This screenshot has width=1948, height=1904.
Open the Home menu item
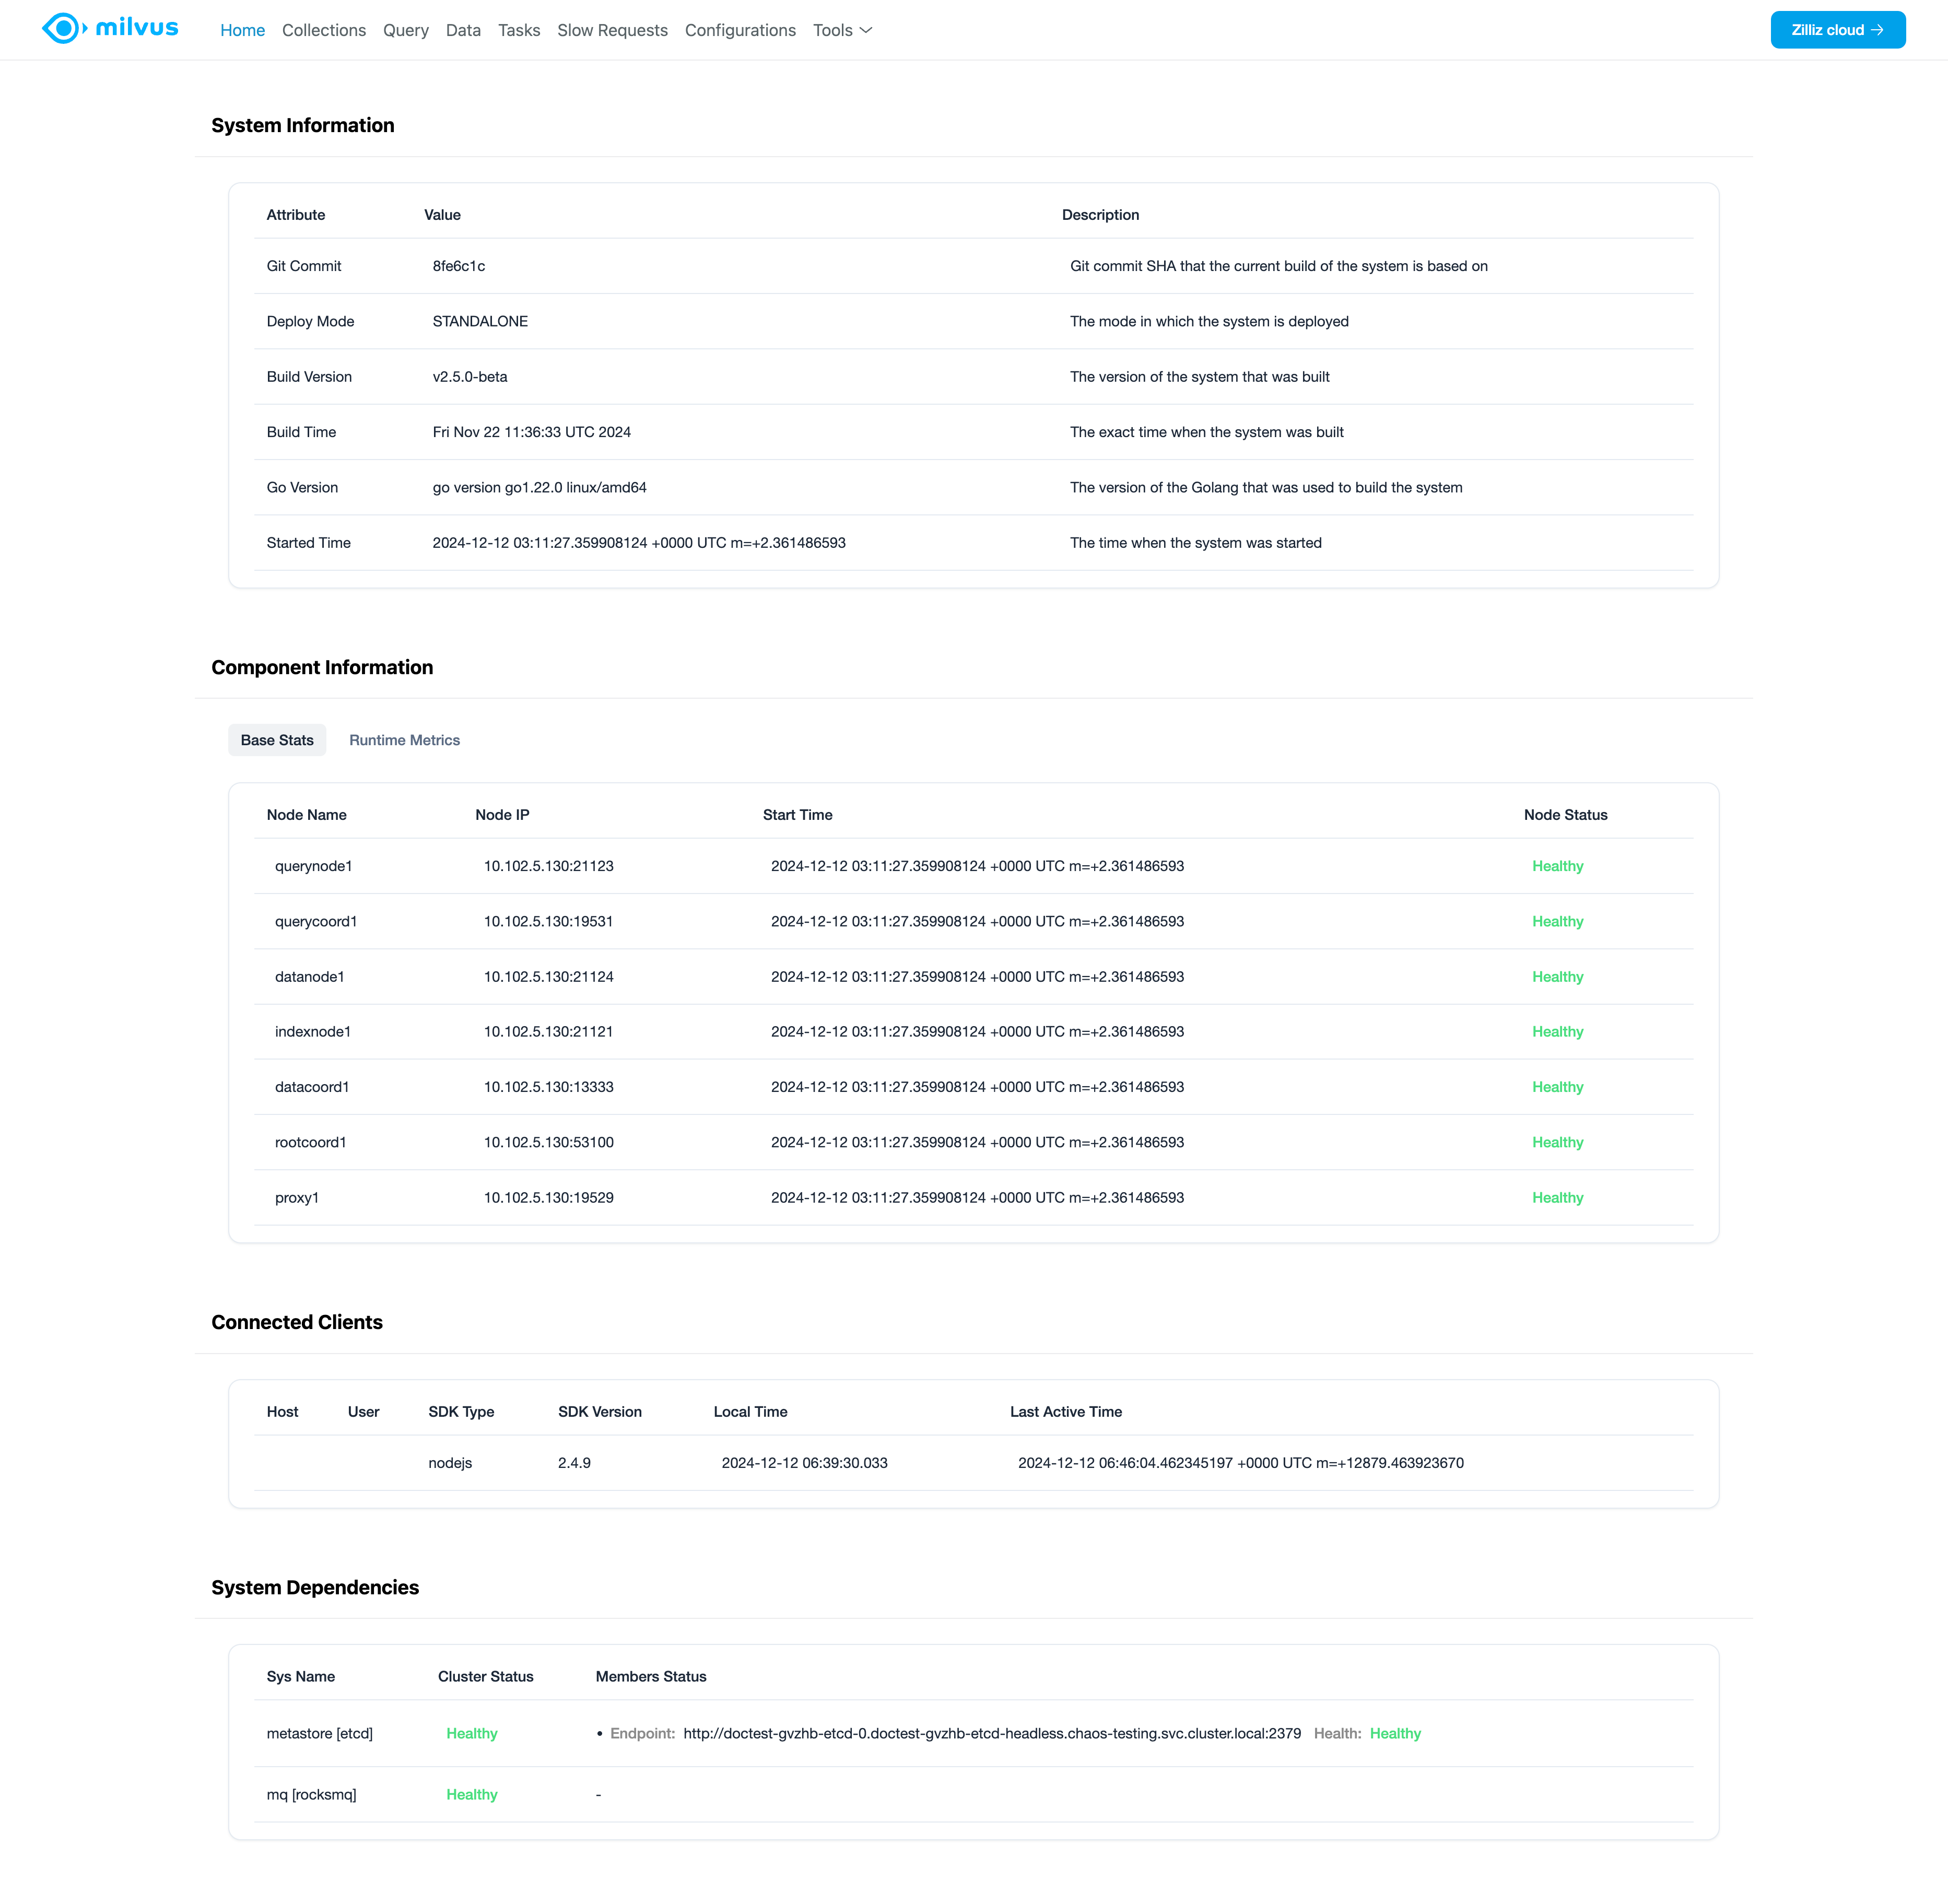[x=242, y=30]
